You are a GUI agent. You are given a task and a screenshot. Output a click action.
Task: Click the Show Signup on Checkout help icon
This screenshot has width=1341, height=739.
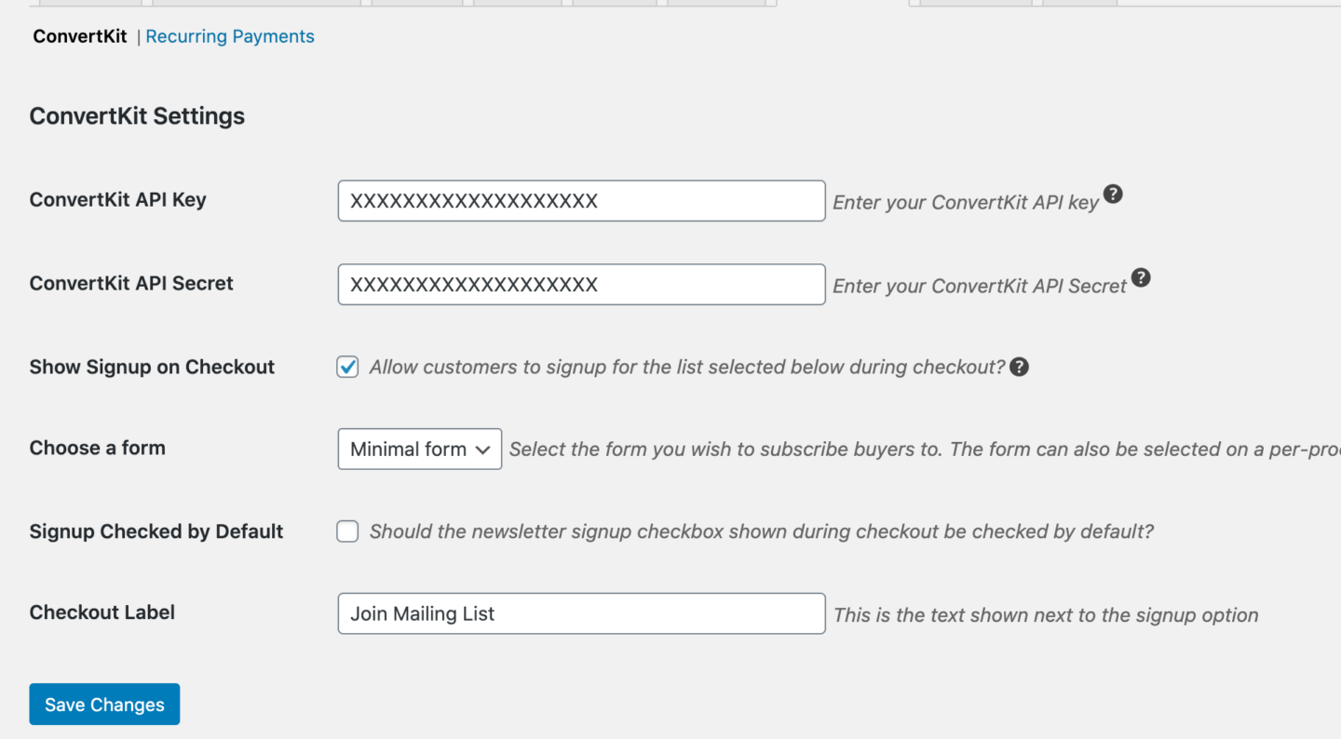tap(1019, 367)
